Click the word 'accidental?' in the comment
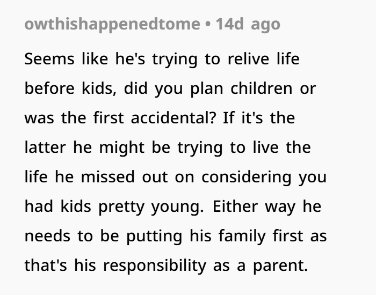Screen dimensions: 376x295 [173, 118]
